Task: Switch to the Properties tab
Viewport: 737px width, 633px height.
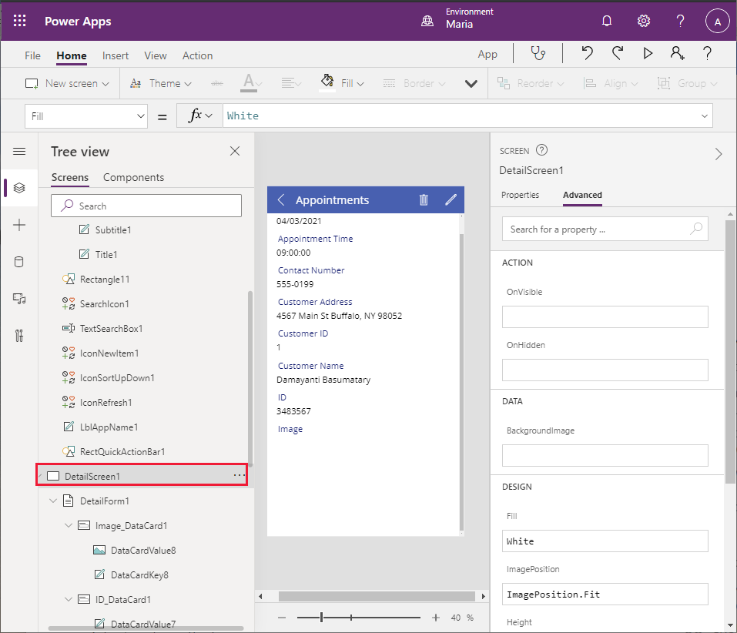Action: click(520, 195)
